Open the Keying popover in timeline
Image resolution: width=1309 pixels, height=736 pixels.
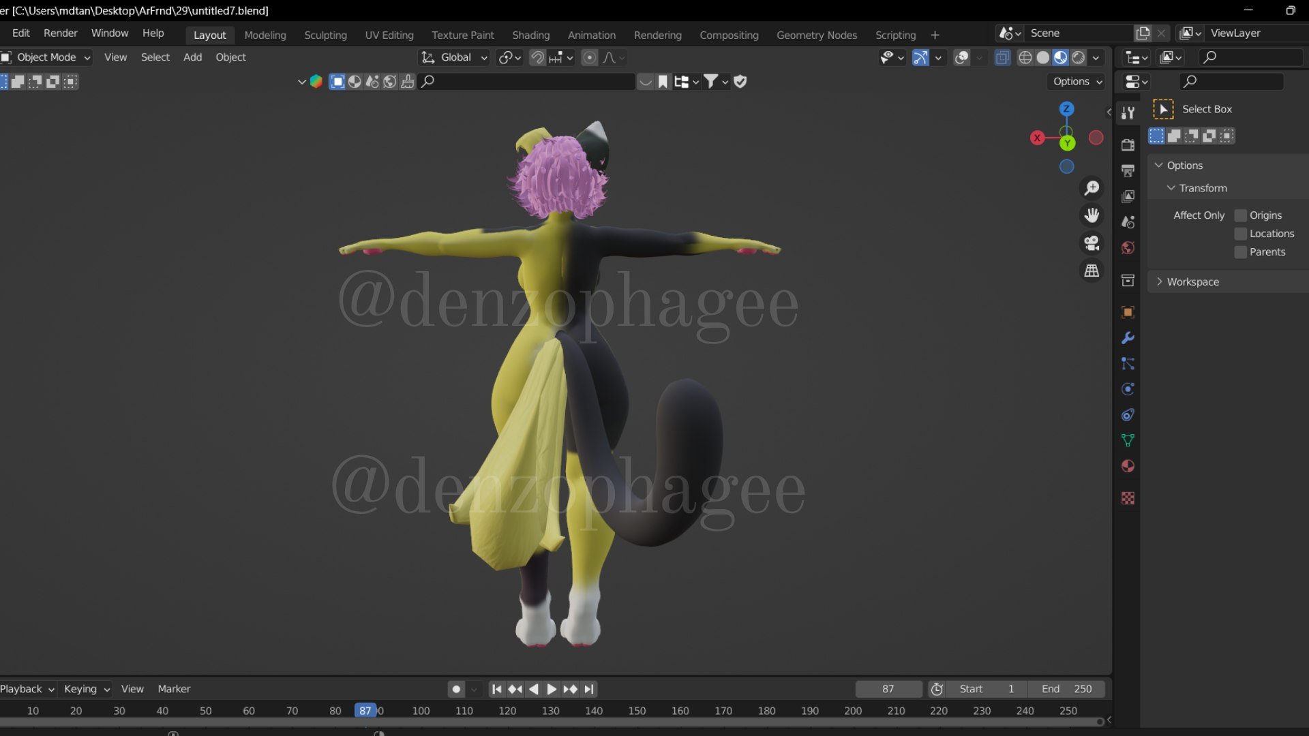point(87,689)
